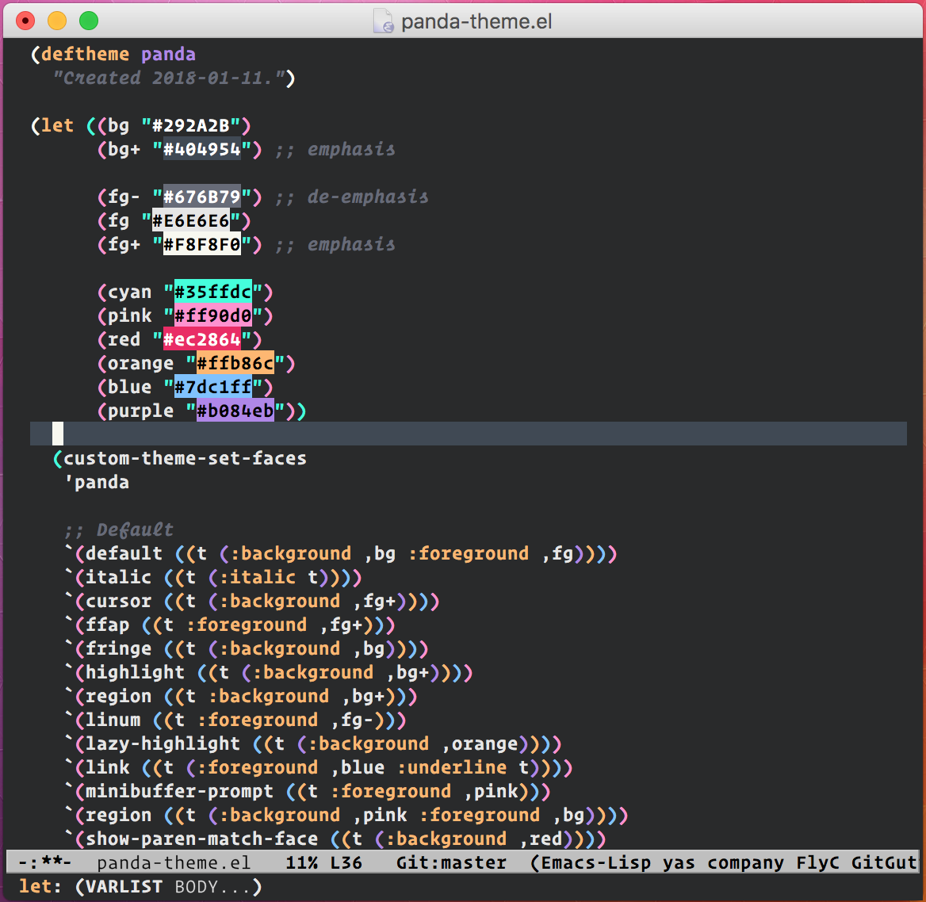926x902 pixels.
Task: Click the ;; de-emphasis comment
Action: click(x=352, y=197)
